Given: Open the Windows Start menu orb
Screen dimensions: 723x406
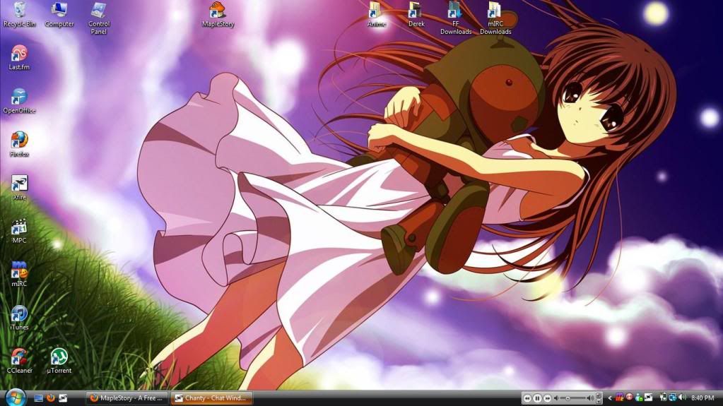Looking at the screenshot, I should tap(16, 398).
